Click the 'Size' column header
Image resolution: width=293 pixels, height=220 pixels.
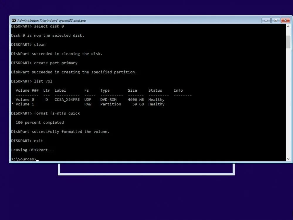pos(132,90)
